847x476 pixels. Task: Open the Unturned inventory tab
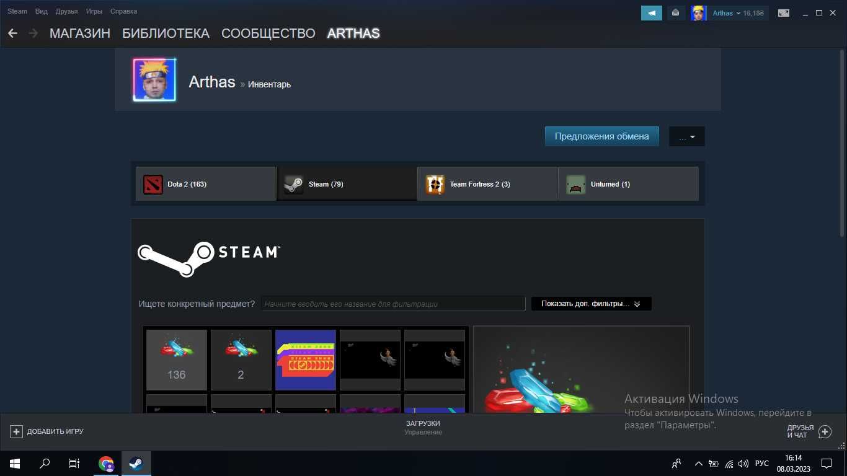point(628,184)
